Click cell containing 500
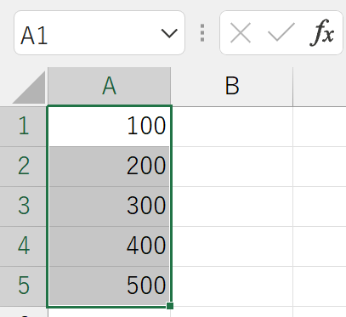Image resolution: width=346 pixels, height=317 pixels. coord(110,286)
